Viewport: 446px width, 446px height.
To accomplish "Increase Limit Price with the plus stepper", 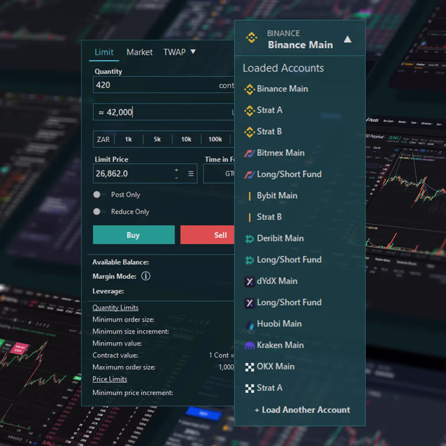I will 176,170.
